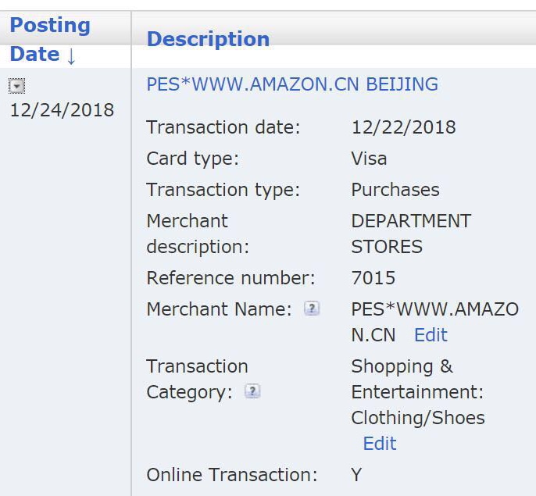Edit the Merchant Name
Image resolution: width=536 pixels, height=496 pixels.
pyautogui.click(x=431, y=335)
